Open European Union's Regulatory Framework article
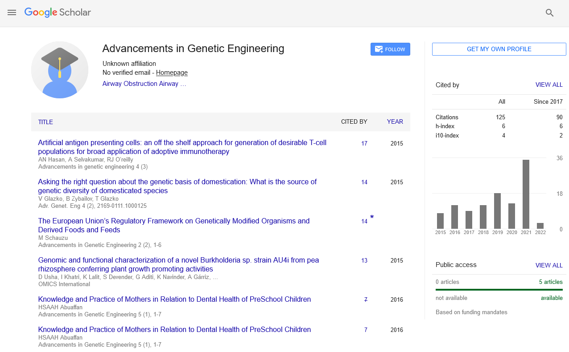569x352 pixels. (x=174, y=226)
